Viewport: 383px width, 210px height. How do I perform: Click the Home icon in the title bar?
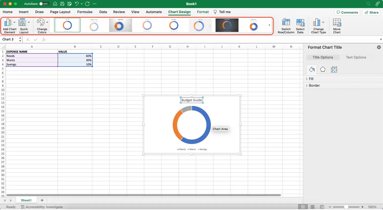point(55,4)
